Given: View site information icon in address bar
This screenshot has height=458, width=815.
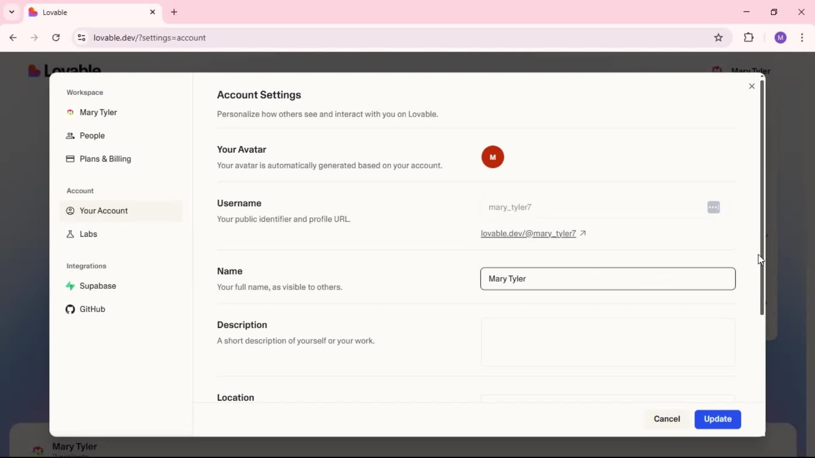Looking at the screenshot, I should point(81,38).
